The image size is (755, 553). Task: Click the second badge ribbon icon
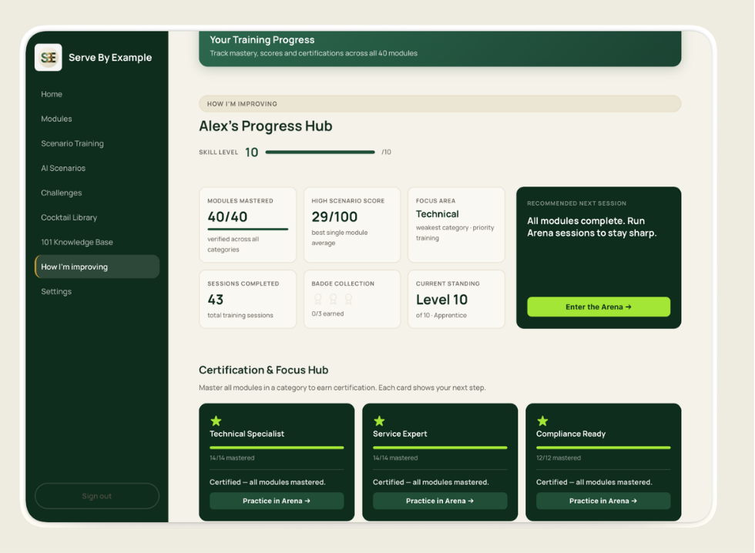click(333, 300)
